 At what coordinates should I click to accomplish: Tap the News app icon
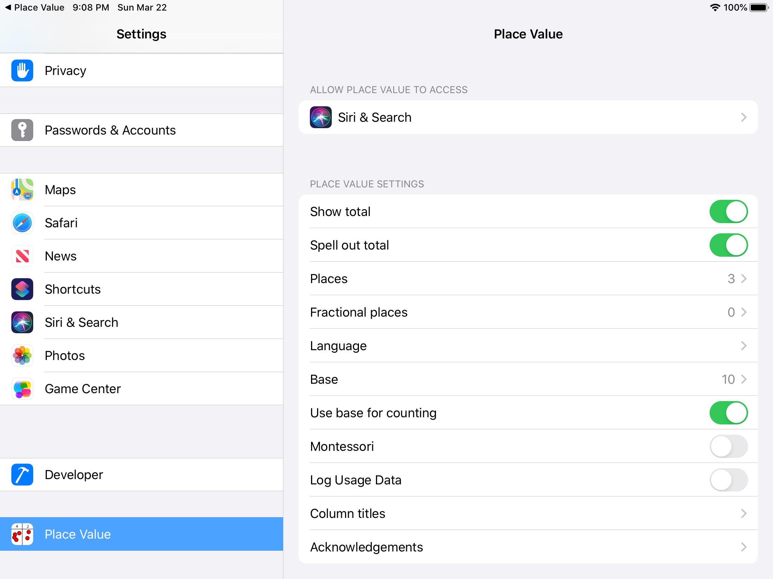pyautogui.click(x=22, y=256)
